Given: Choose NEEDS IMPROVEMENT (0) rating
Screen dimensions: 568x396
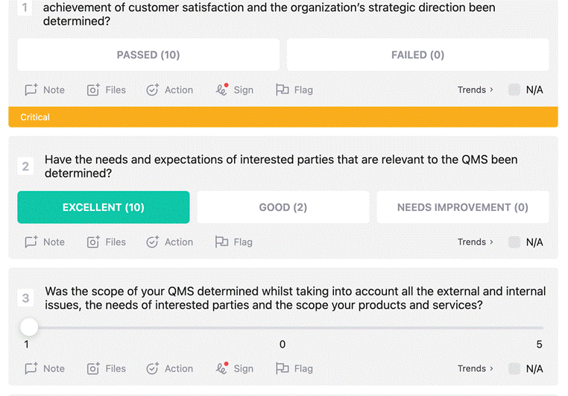Looking at the screenshot, I should [463, 207].
